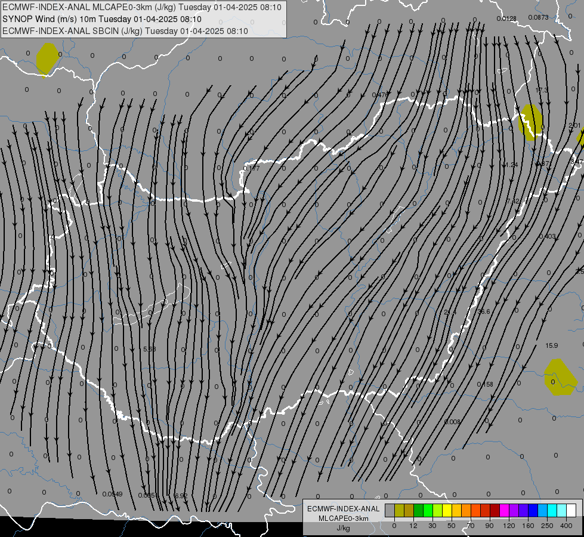The height and width of the screenshot is (537, 584).
Task: Select the white legend swatch
Action: (571, 510)
